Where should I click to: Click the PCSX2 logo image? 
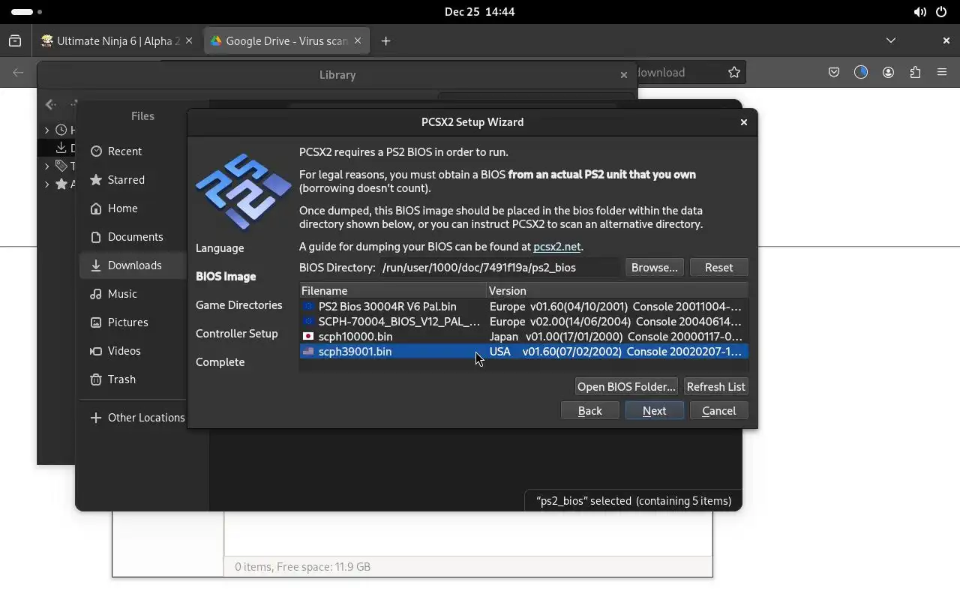[x=243, y=191]
